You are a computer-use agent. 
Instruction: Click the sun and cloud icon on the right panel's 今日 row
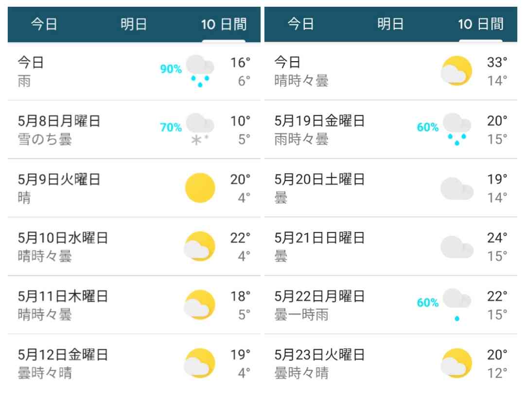tap(456, 71)
